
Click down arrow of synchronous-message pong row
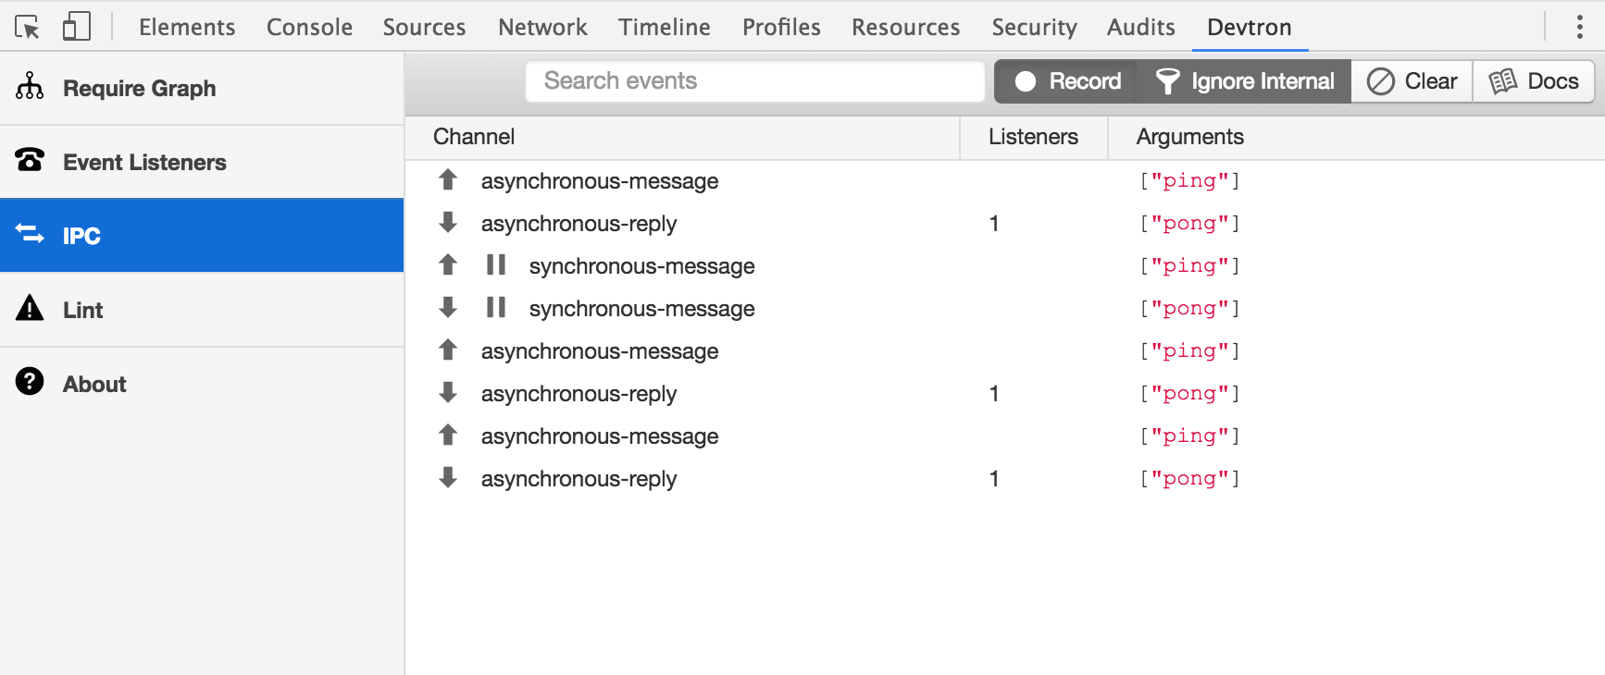[448, 307]
